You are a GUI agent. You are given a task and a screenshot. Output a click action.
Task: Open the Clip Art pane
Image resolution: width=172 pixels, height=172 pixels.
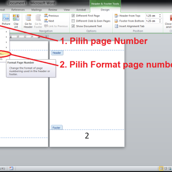point(16,21)
